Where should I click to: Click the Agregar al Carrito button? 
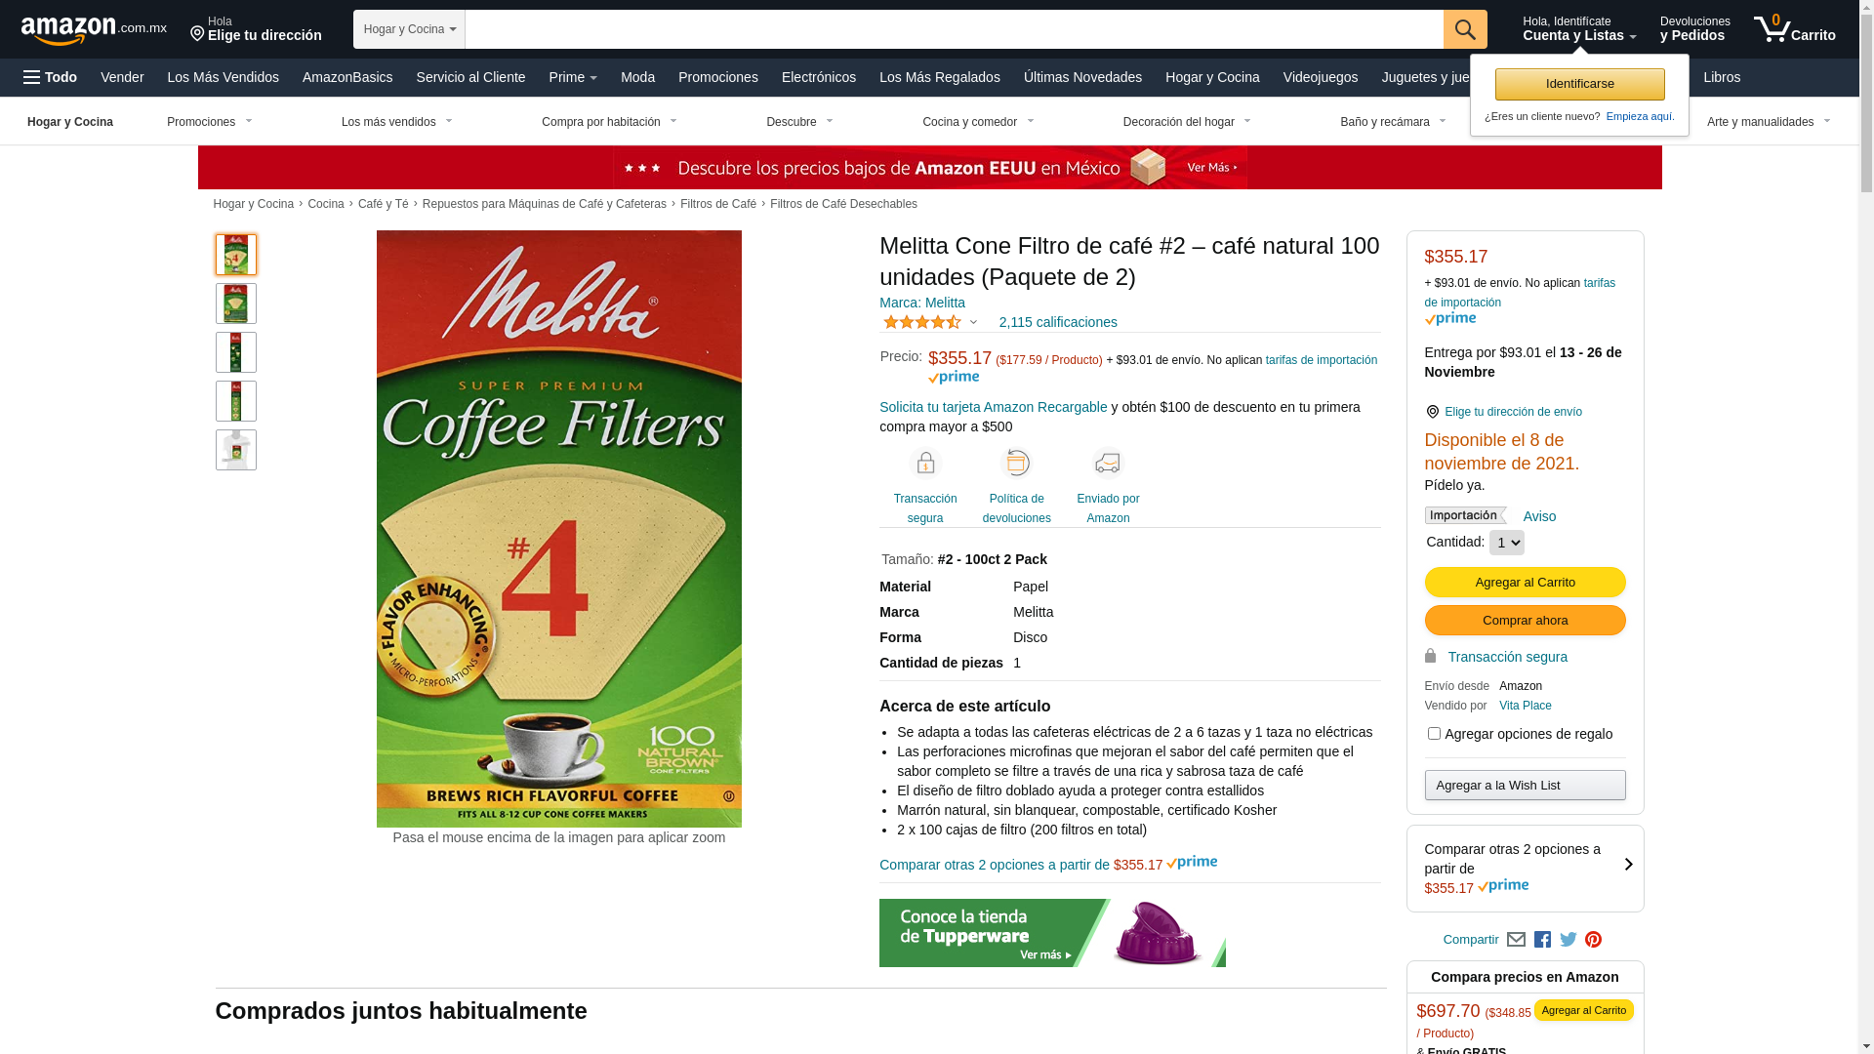1525,583
